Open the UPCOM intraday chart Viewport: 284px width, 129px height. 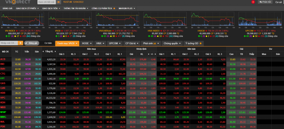[x=260, y=19]
